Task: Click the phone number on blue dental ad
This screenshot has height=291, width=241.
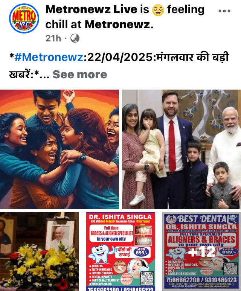Action: coord(201,280)
